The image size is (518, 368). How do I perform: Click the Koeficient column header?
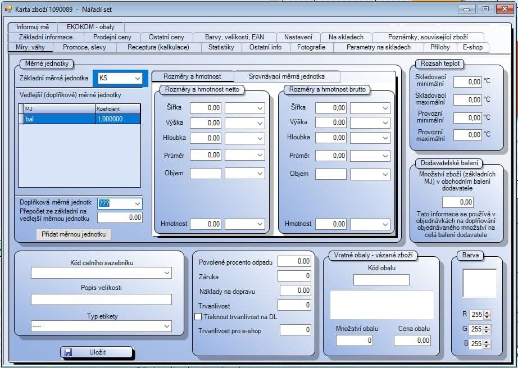point(118,108)
